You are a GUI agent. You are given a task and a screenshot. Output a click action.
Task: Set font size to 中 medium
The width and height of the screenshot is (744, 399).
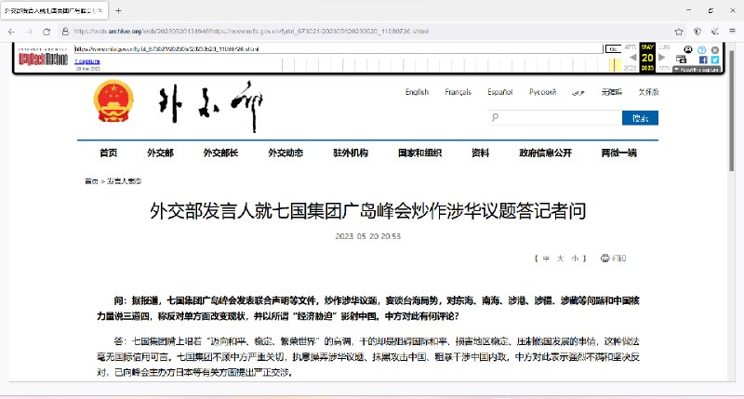click(546, 259)
